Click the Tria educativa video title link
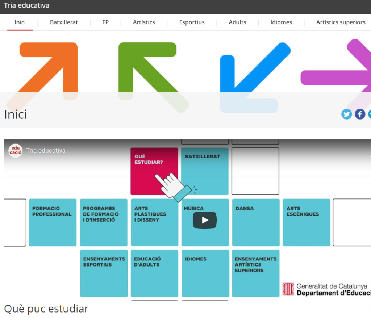This screenshot has width=371, height=318. 46,151
